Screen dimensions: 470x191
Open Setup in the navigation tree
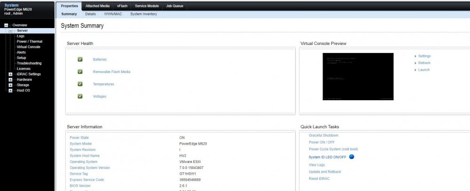click(x=21, y=58)
